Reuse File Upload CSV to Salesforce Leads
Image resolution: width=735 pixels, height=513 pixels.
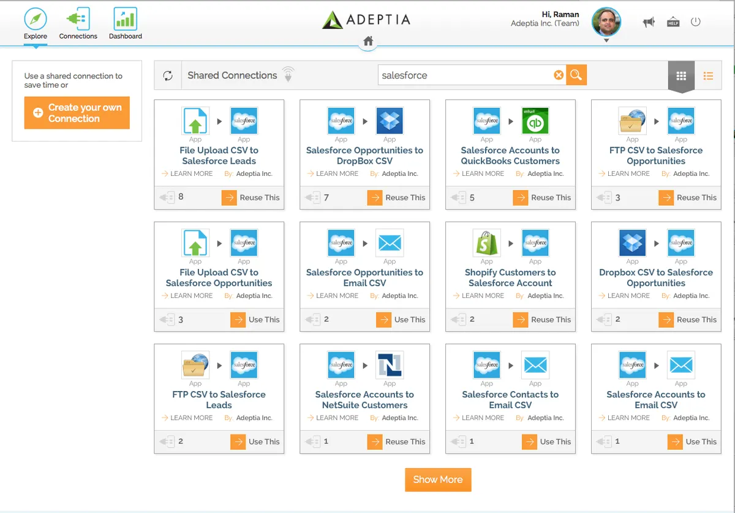[x=251, y=197]
